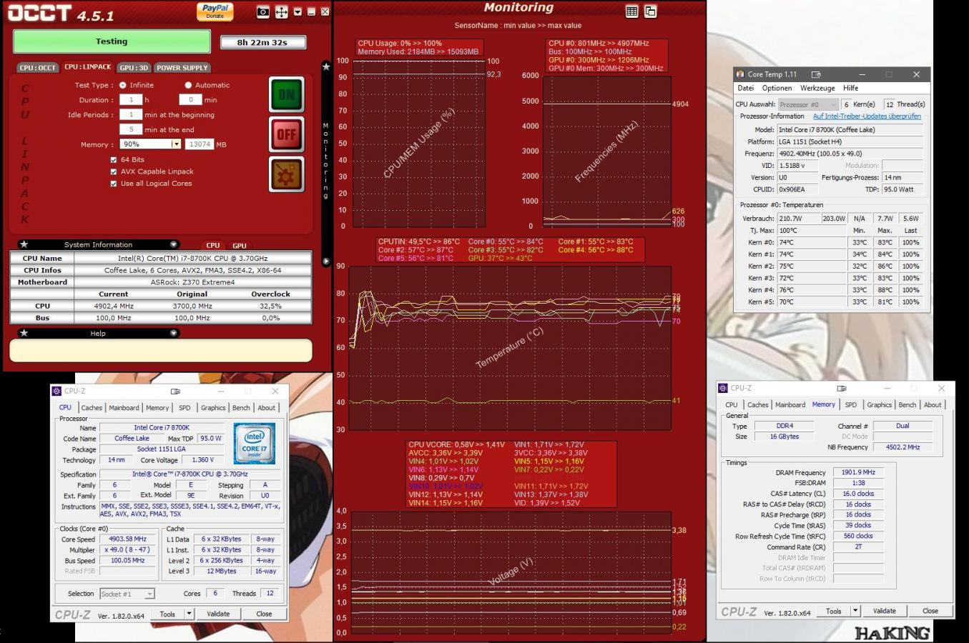Click the Duration minutes input field
Screen dimensions: 969x643
click(190, 100)
